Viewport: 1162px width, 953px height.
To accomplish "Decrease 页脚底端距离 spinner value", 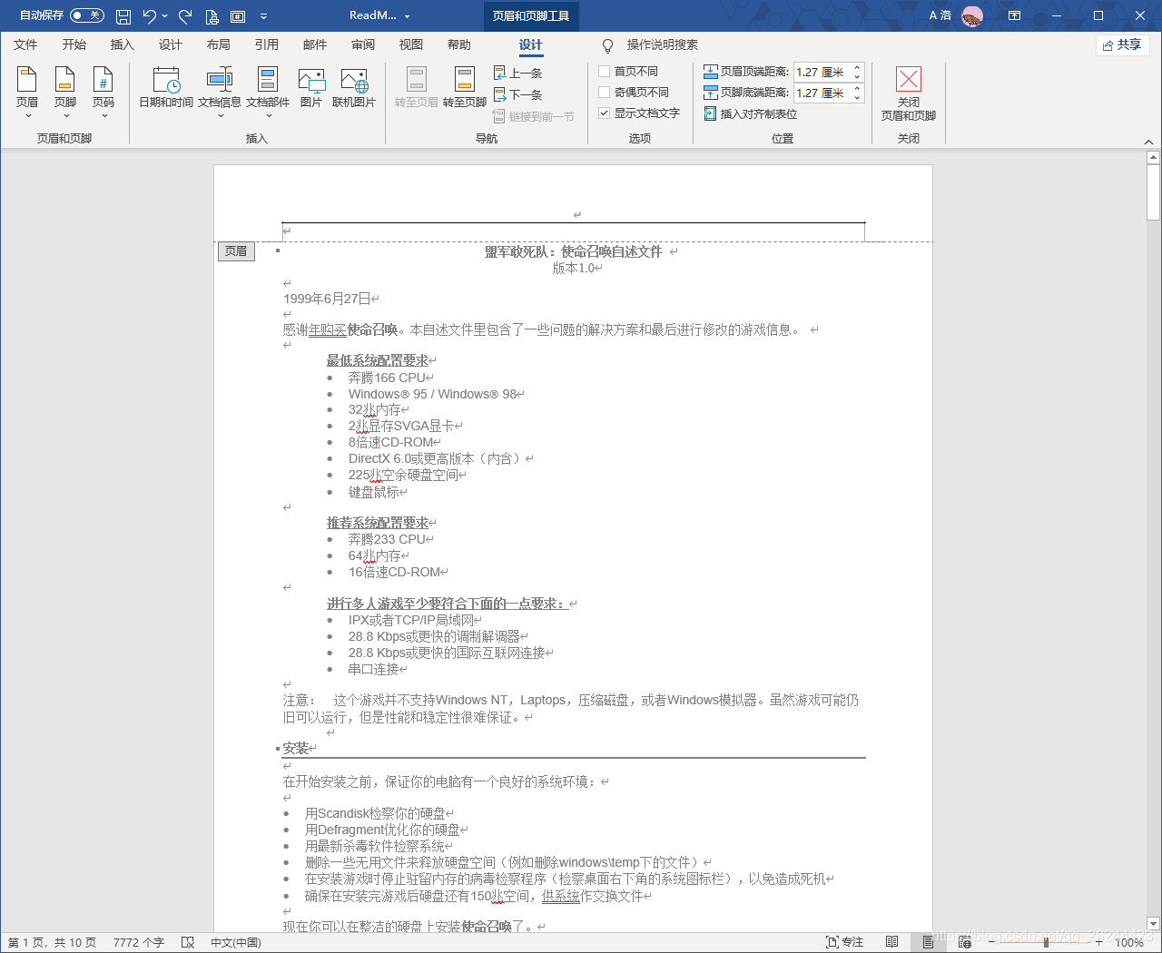I will [857, 97].
